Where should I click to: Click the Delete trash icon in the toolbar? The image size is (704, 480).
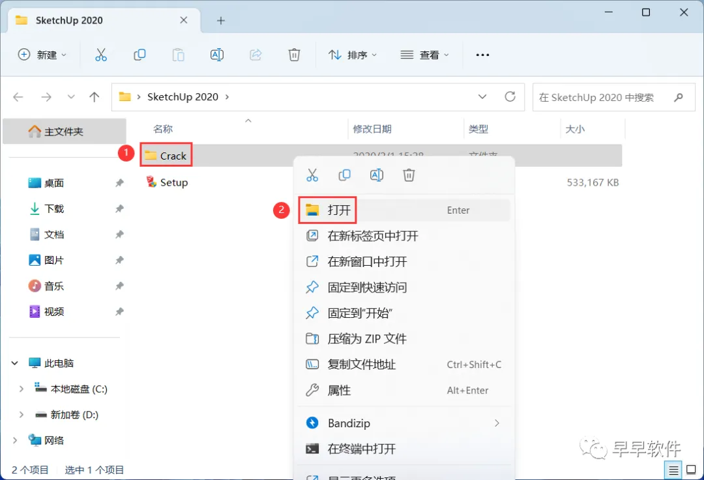(x=294, y=55)
